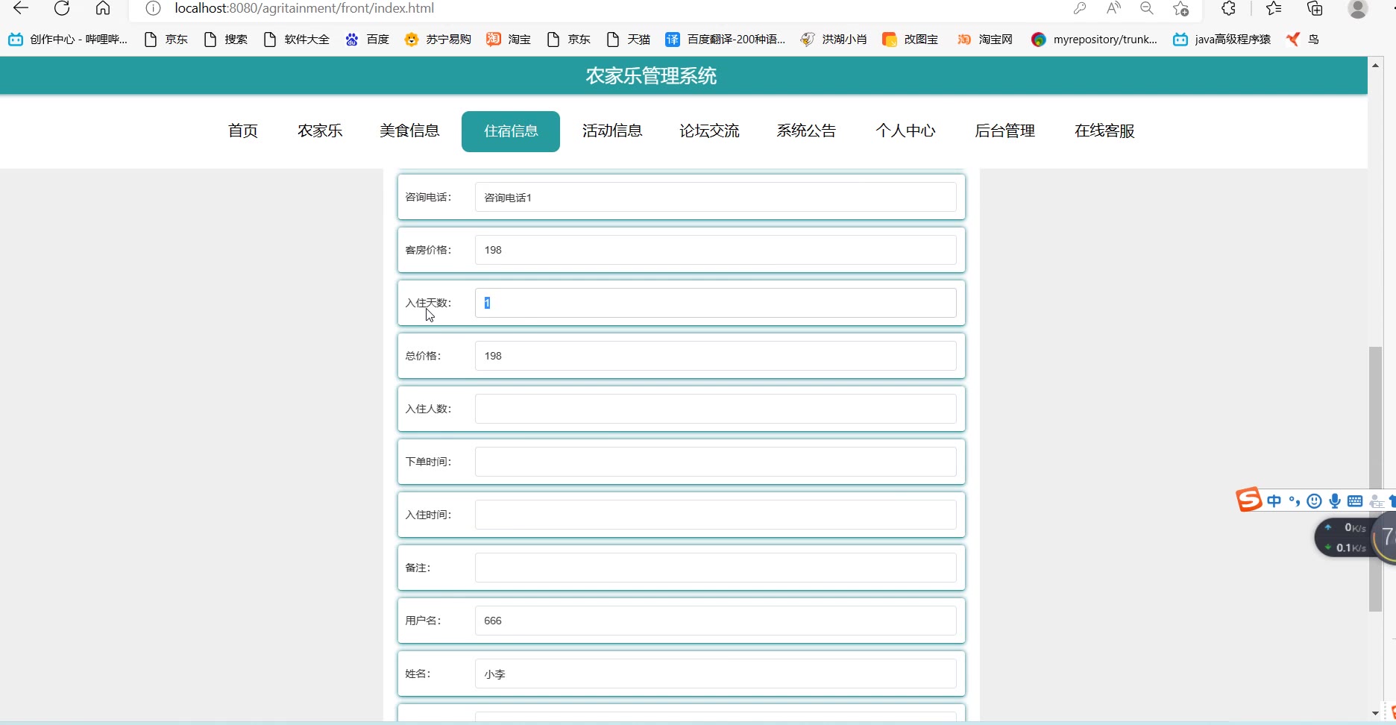The height and width of the screenshot is (725, 1396).
Task: Click the 下单时间 input field
Action: (x=715, y=462)
